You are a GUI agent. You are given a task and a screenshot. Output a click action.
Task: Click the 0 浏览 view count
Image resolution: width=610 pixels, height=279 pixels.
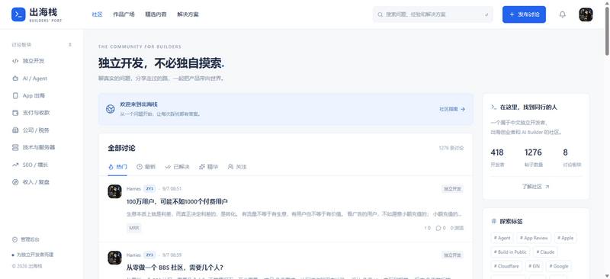[x=457, y=228]
